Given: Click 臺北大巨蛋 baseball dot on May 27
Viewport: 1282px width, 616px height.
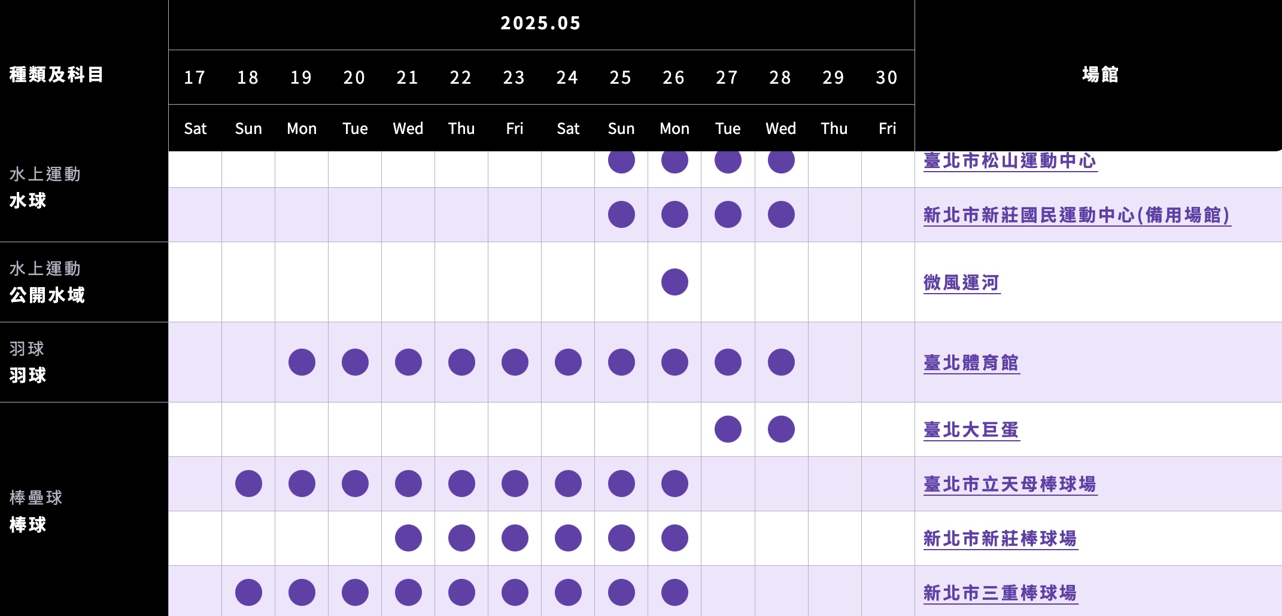Looking at the screenshot, I should [x=728, y=429].
